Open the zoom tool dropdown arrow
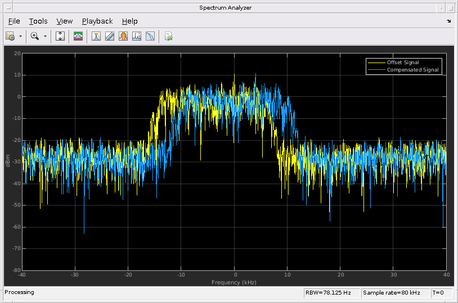This screenshot has height=303, width=458. tap(45, 36)
